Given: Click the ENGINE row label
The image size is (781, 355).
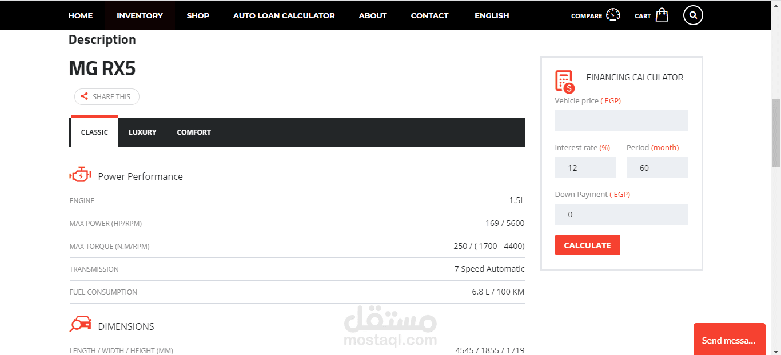Looking at the screenshot, I should [82, 201].
